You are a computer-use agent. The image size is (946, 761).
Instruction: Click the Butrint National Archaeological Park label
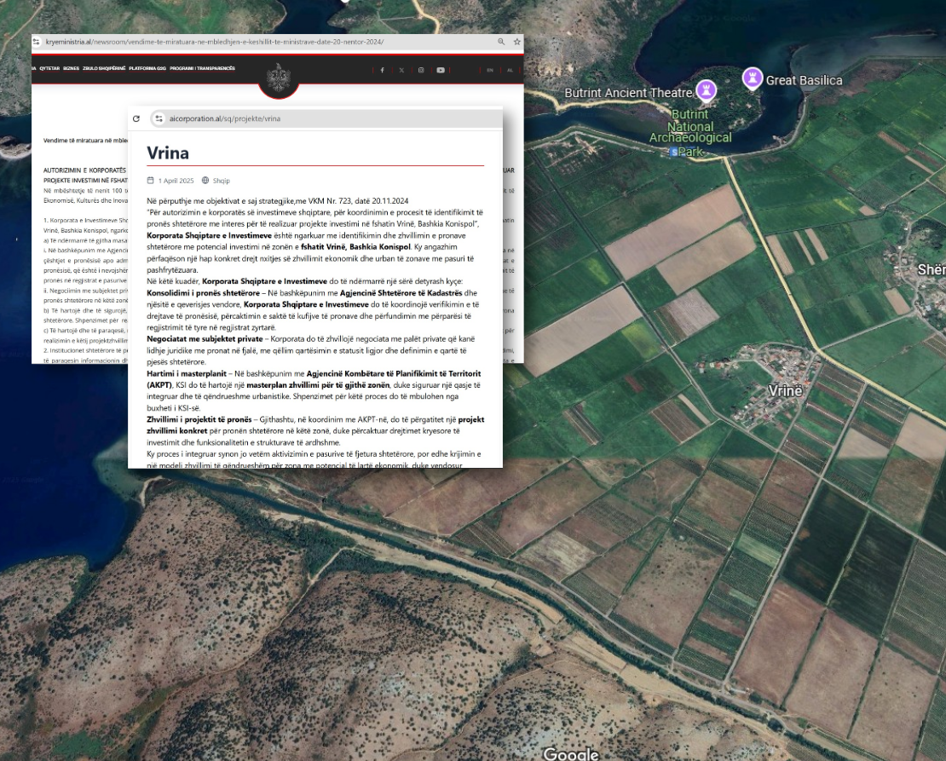690,133
